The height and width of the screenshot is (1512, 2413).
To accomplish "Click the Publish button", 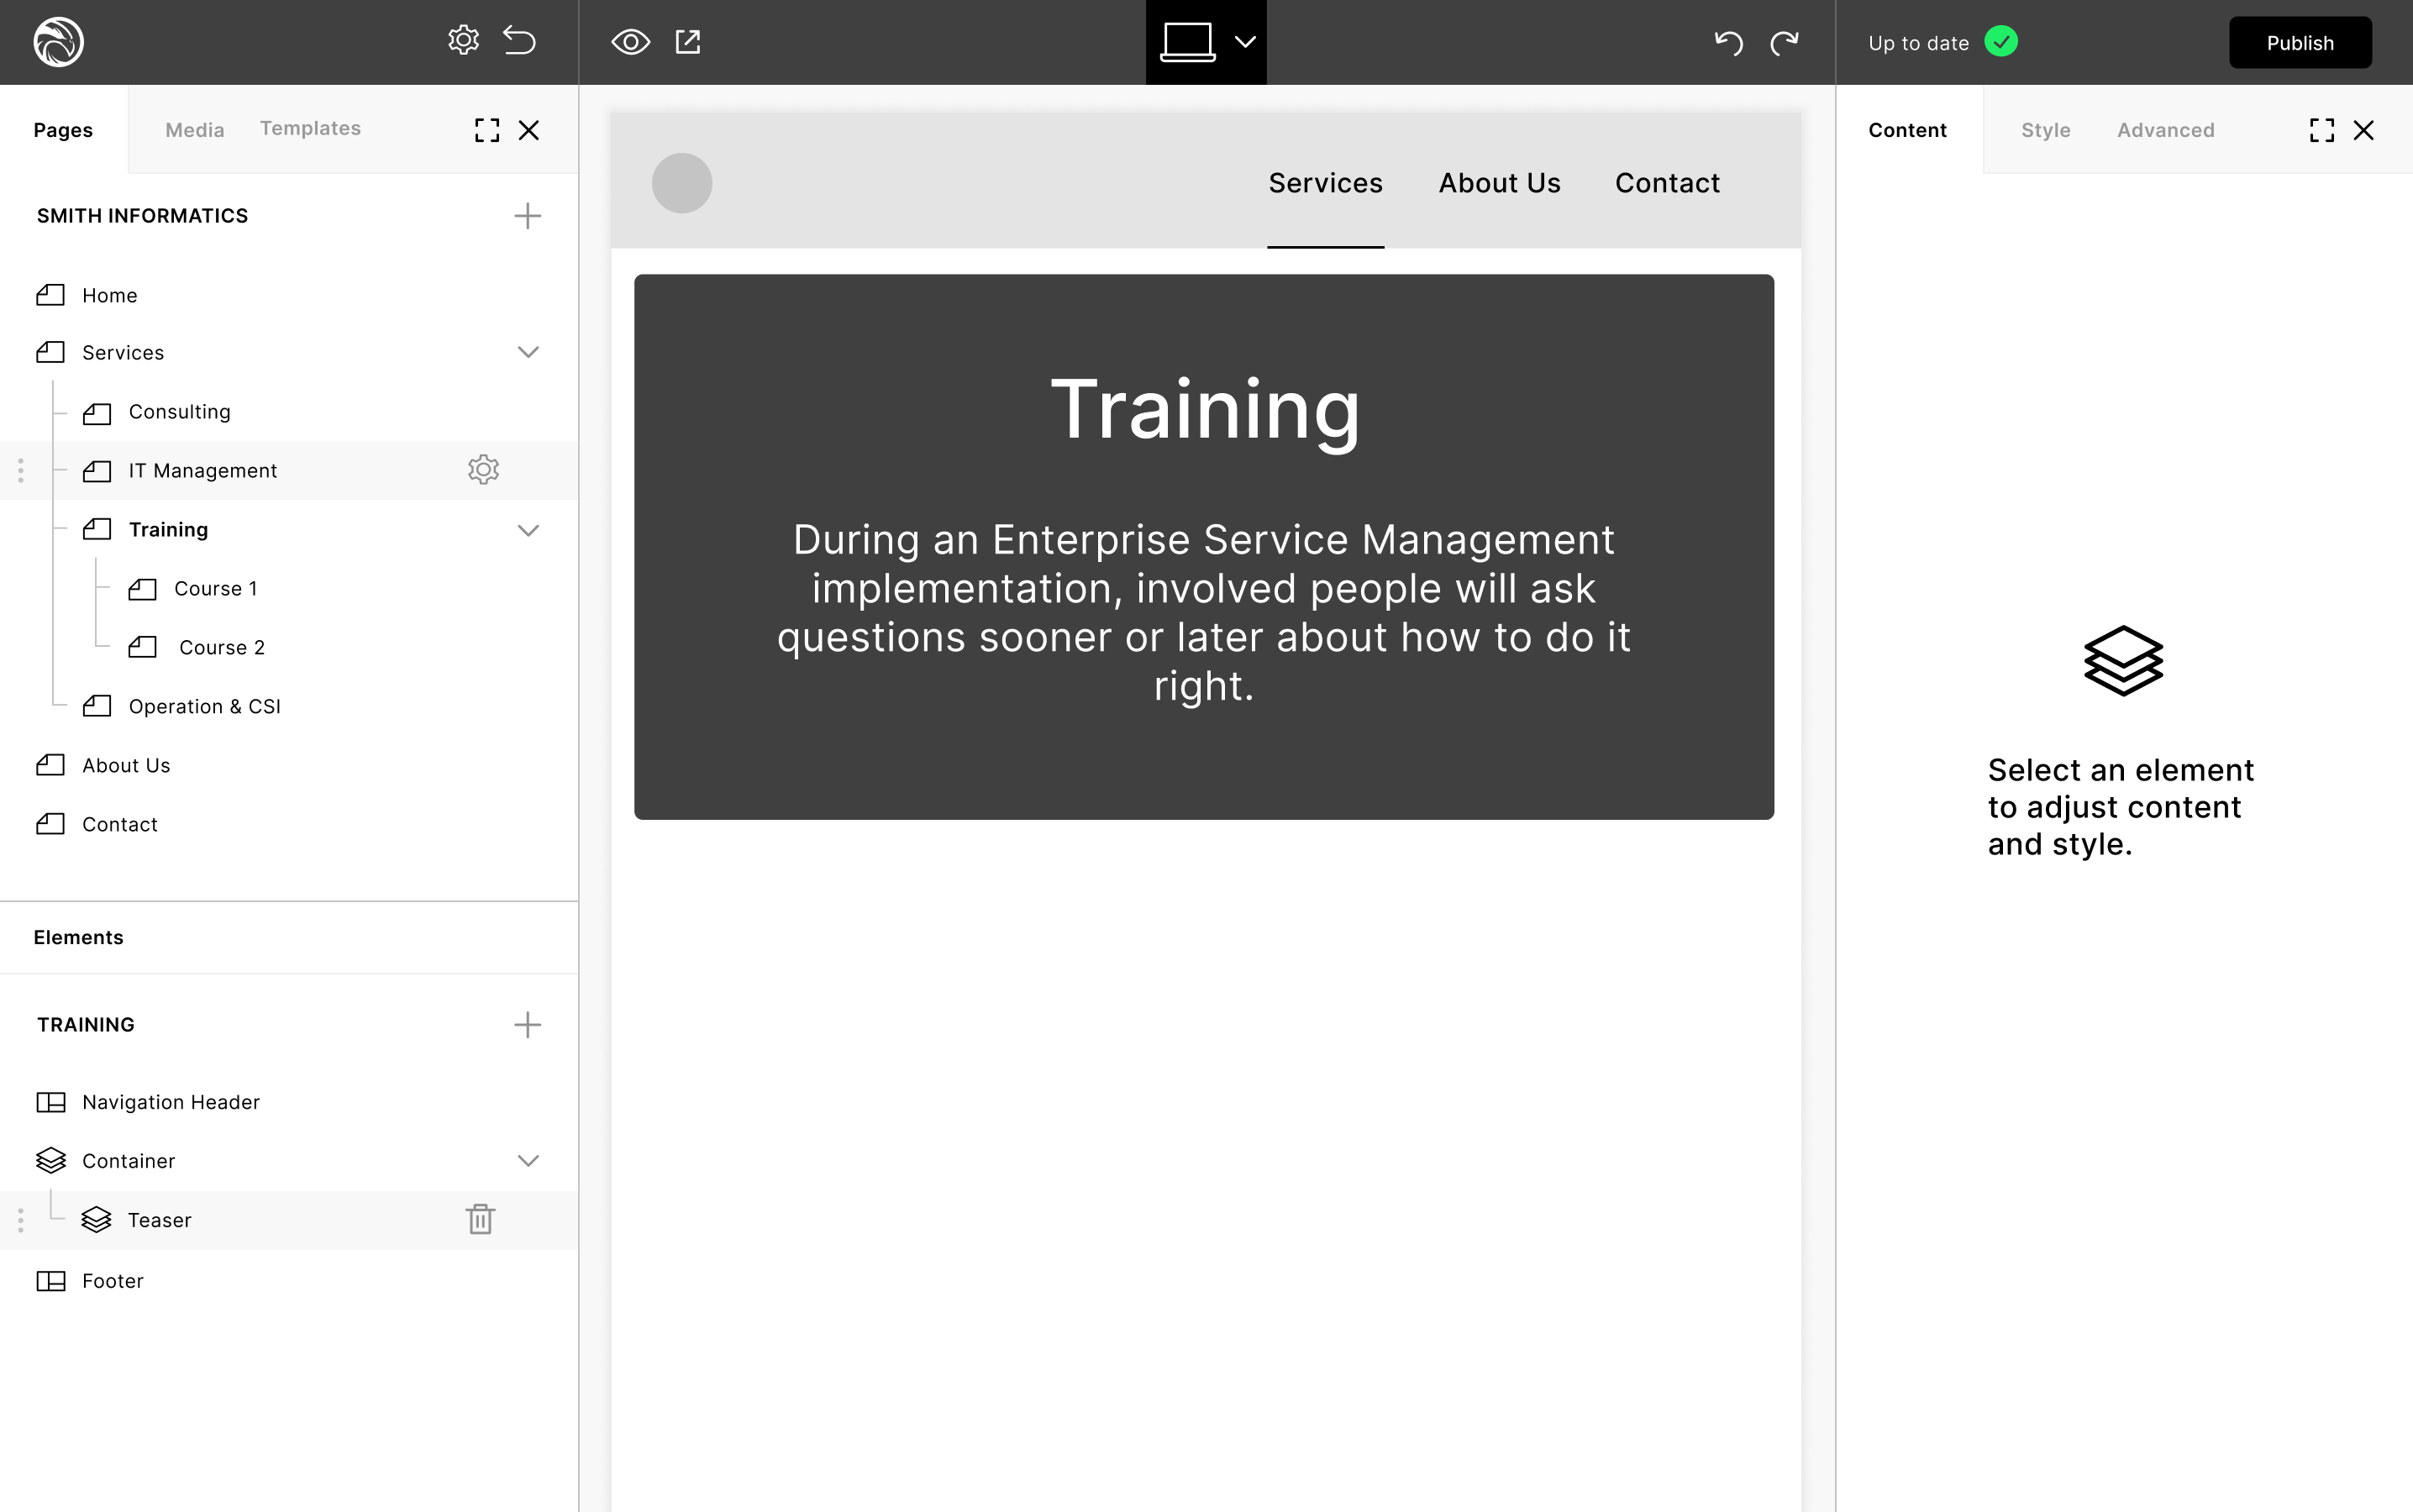I will [2300, 43].
